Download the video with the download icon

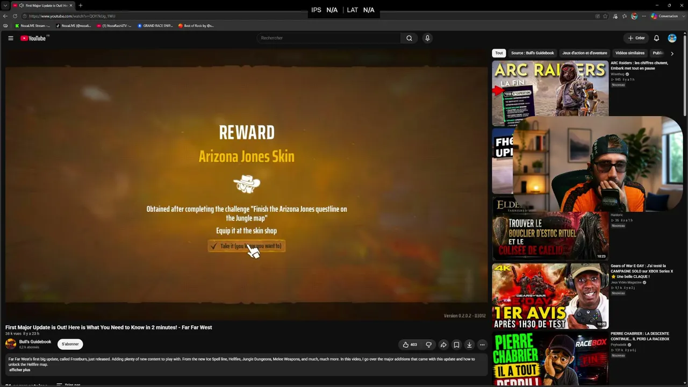(x=469, y=345)
